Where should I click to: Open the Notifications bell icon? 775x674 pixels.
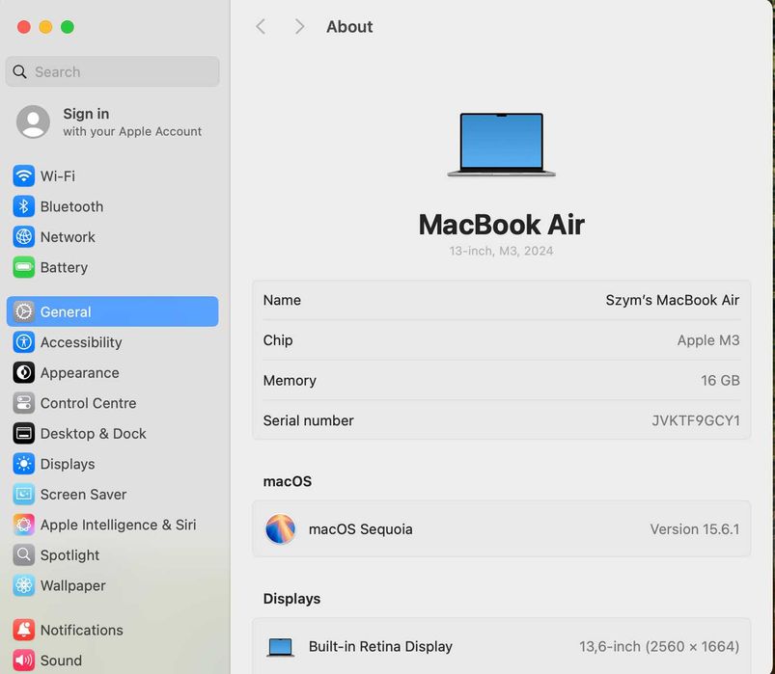coord(24,630)
